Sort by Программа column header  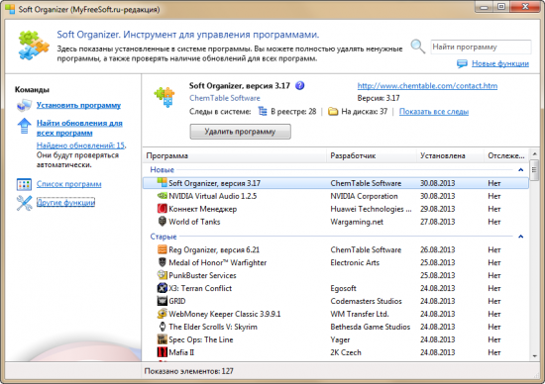[235, 156]
